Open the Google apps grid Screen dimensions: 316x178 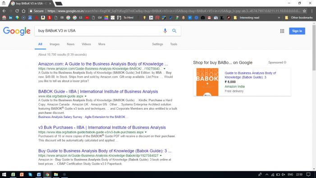[282, 31]
